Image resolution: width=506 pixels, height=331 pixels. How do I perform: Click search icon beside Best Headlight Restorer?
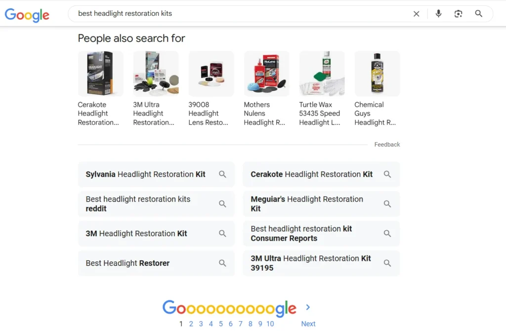click(222, 263)
